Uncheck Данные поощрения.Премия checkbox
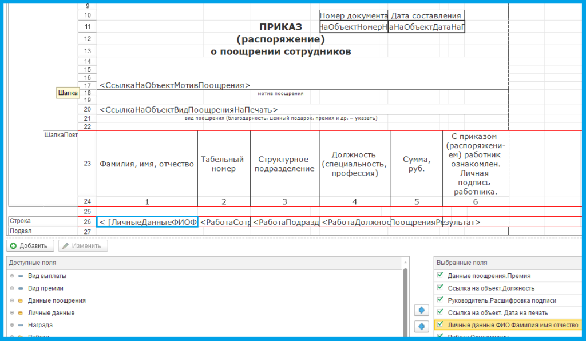The width and height of the screenshot is (586, 341). click(439, 276)
